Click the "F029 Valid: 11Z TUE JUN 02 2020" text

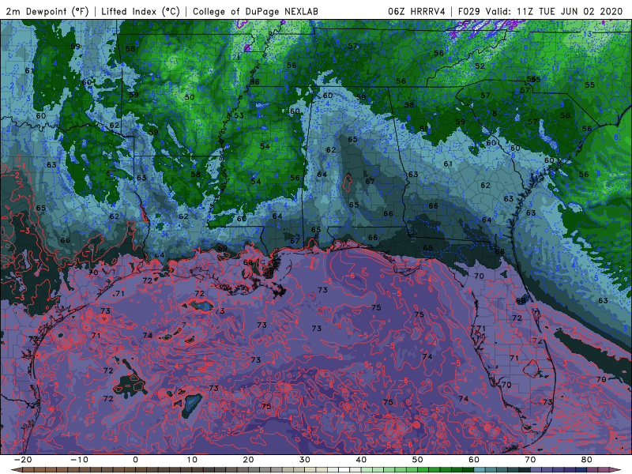(x=540, y=12)
